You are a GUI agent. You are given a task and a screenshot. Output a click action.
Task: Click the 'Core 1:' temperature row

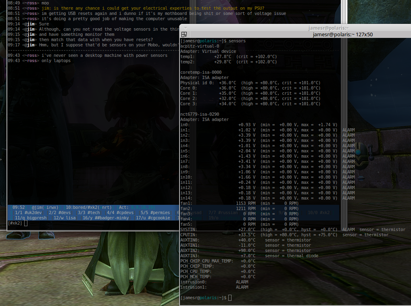coord(250,93)
